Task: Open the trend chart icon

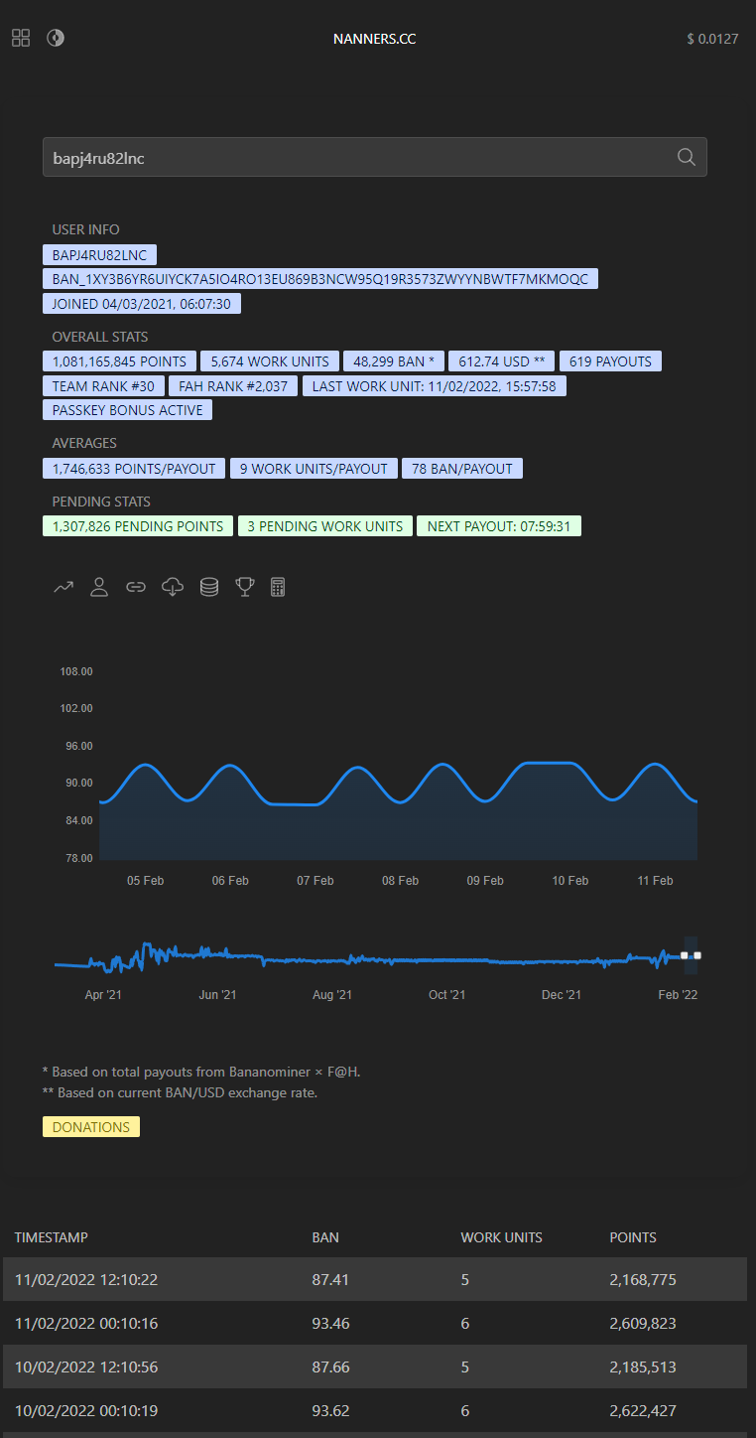Action: tap(63, 587)
